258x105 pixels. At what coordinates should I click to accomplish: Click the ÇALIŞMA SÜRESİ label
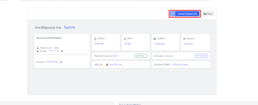(x=162, y=65)
